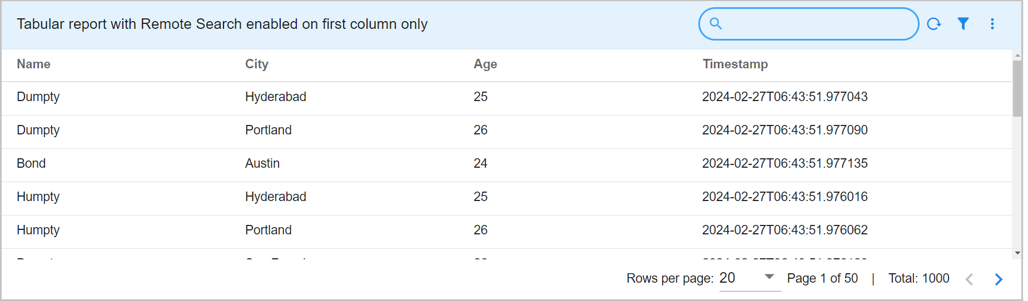Click the Timestamp column header
Viewport: 1028px width, 301px height.
[x=735, y=64]
